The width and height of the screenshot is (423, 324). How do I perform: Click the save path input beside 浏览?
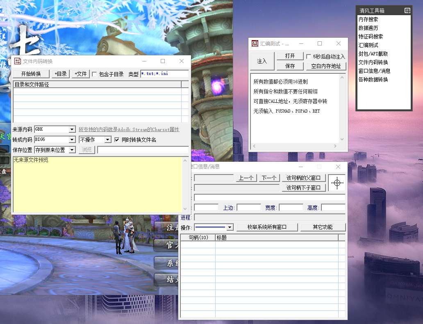pos(143,150)
